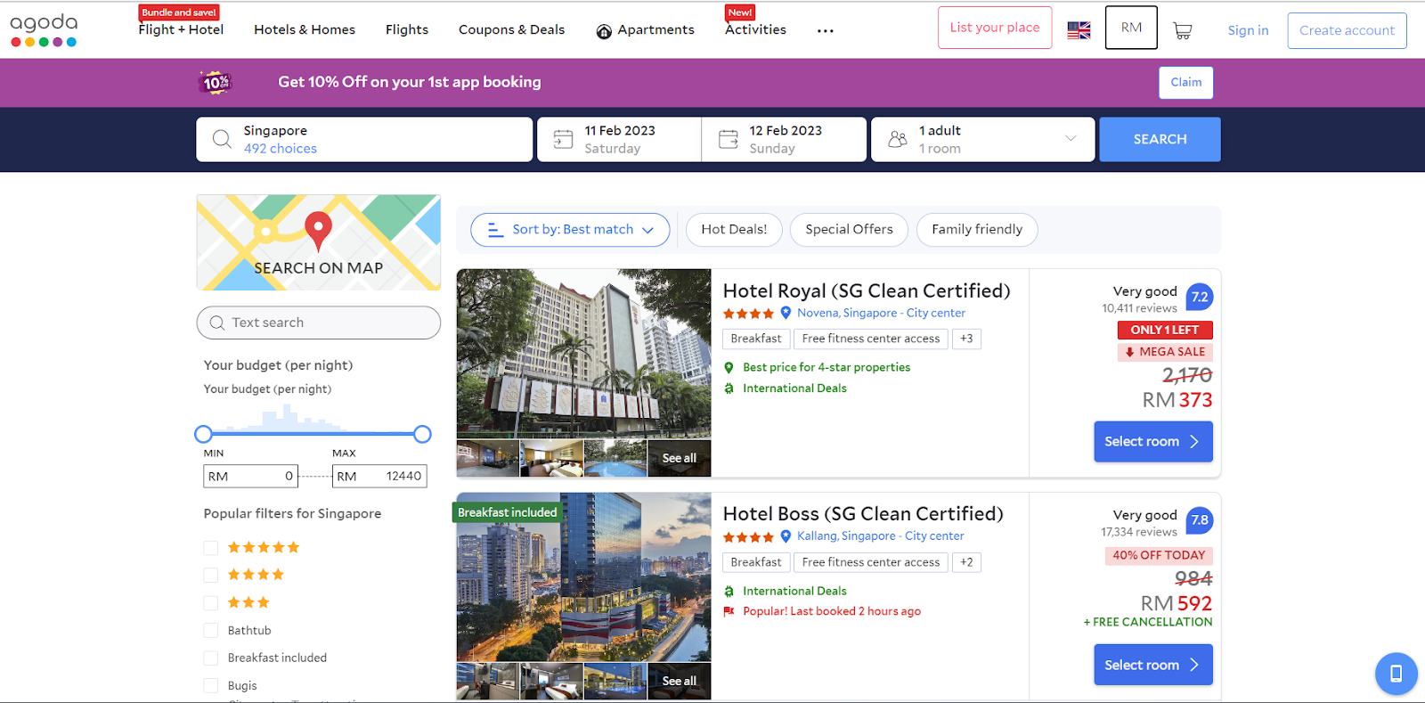1425x703 pixels.
Task: Click See all photos for Hotel Royal
Action: [x=679, y=458]
